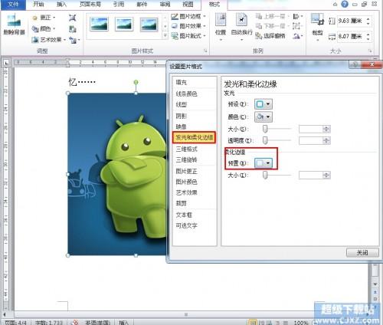The width and height of the screenshot is (383, 325).
Task: Switch to the 引用 references tab
Action: click(119, 5)
